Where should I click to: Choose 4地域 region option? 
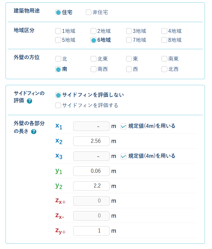164,31
